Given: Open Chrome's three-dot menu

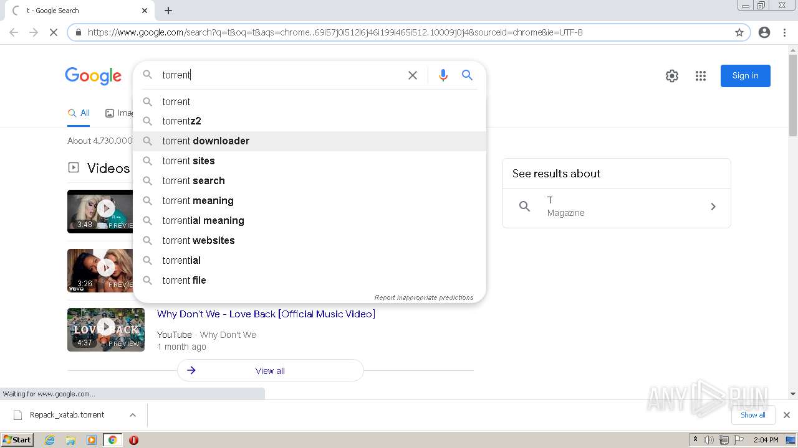Looking at the screenshot, I should click(784, 32).
